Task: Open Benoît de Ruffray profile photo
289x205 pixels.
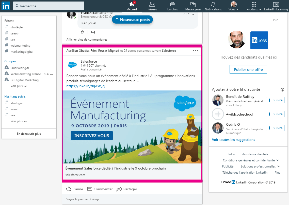Action: 218,100
